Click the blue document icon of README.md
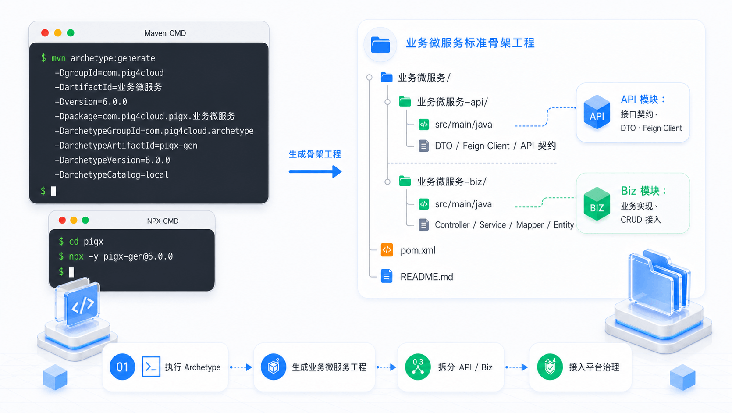This screenshot has height=413, width=732. click(387, 276)
